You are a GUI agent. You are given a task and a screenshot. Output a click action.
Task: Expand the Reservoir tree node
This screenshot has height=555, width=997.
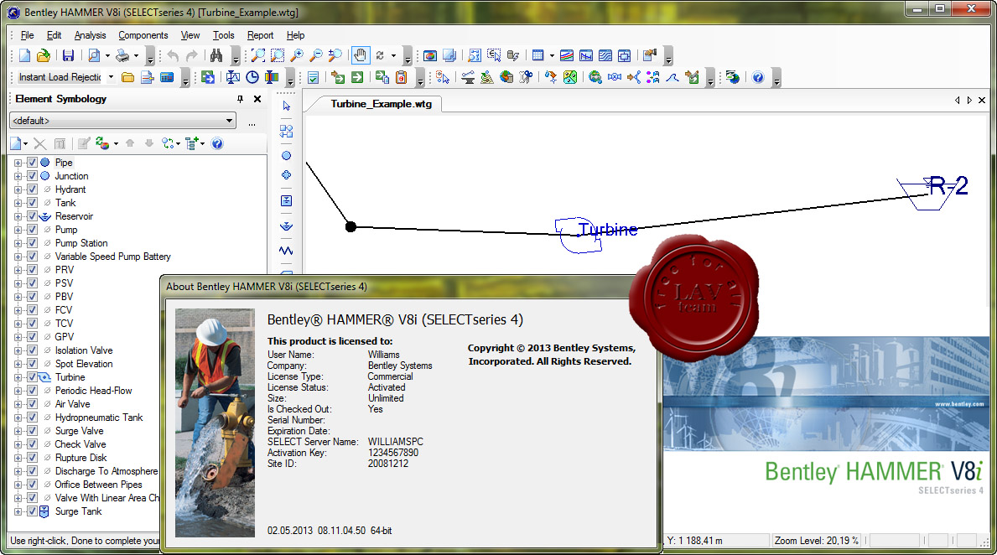18,216
